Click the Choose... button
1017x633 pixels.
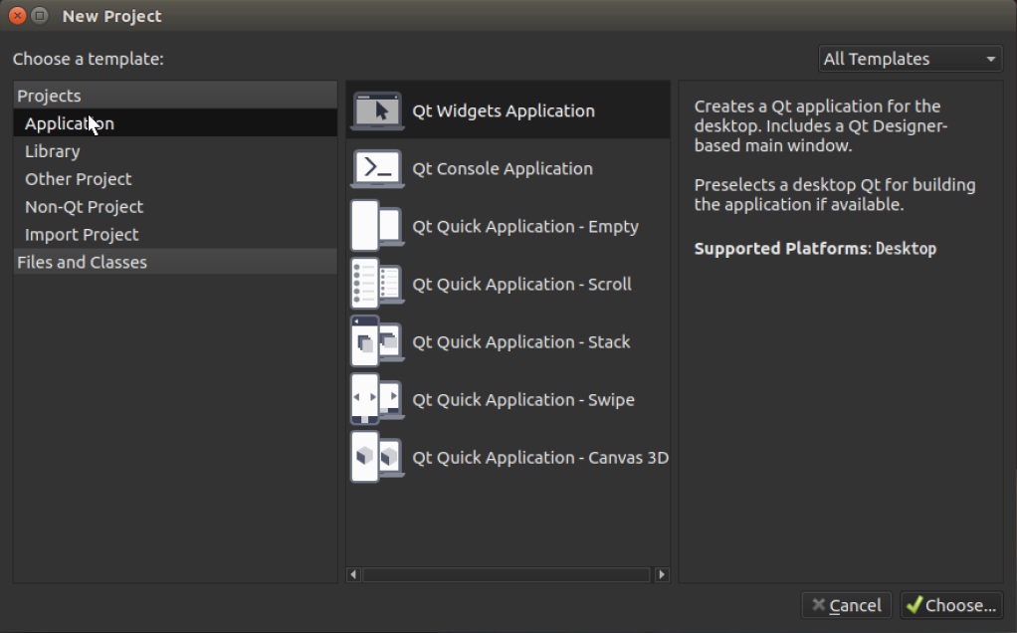[x=951, y=605]
